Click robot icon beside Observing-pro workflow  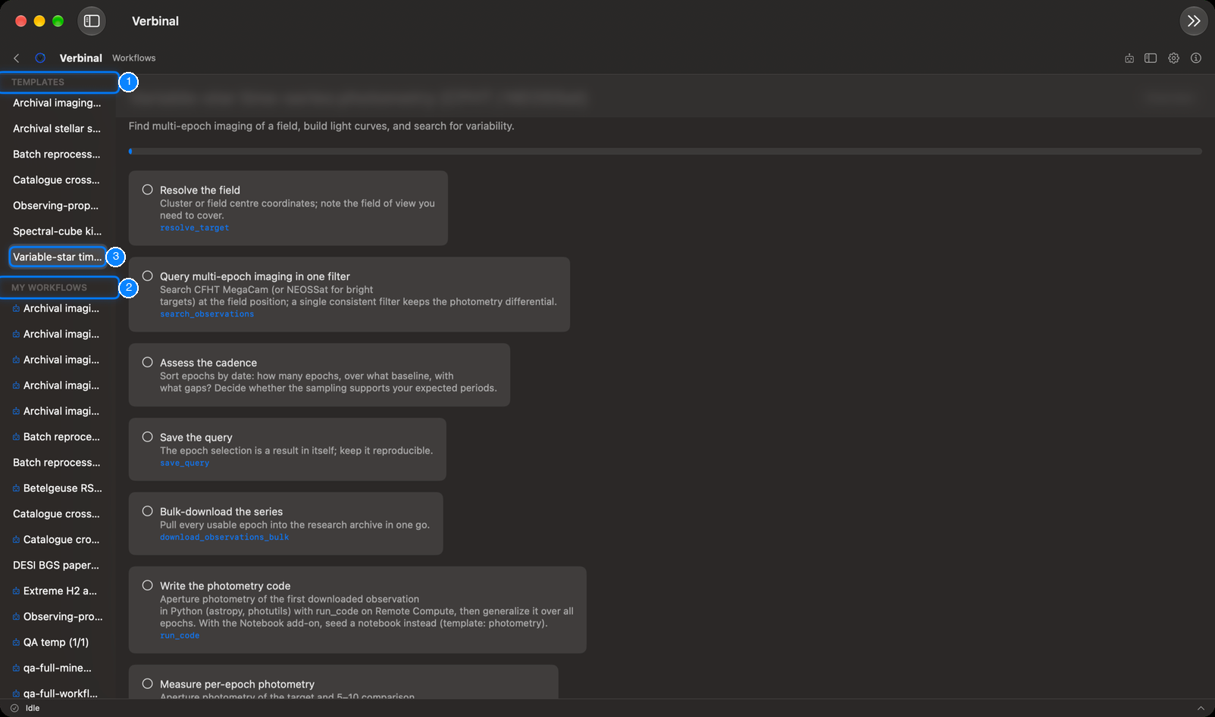point(16,617)
